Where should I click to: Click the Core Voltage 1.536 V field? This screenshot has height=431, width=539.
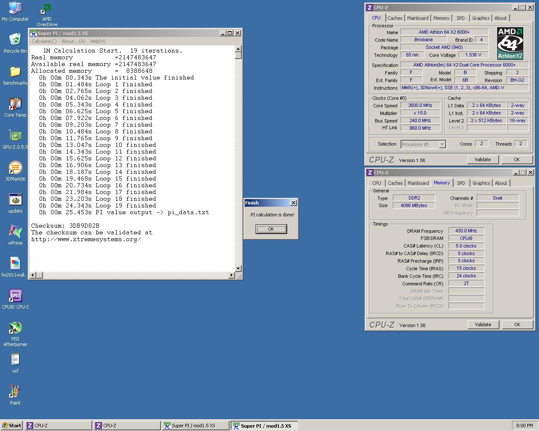[x=473, y=55]
